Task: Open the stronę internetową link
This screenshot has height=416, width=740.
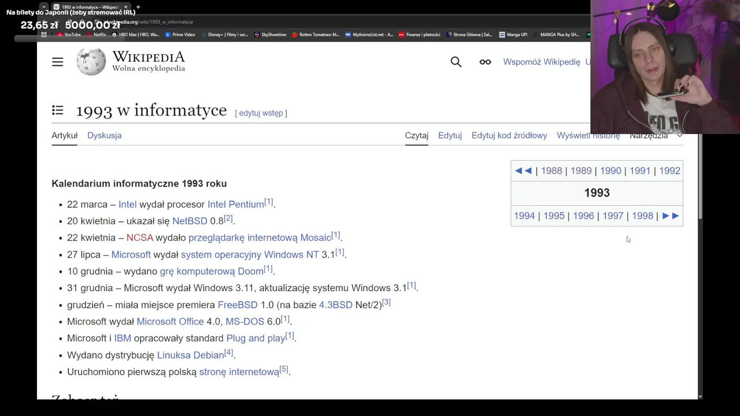Action: coord(239,372)
